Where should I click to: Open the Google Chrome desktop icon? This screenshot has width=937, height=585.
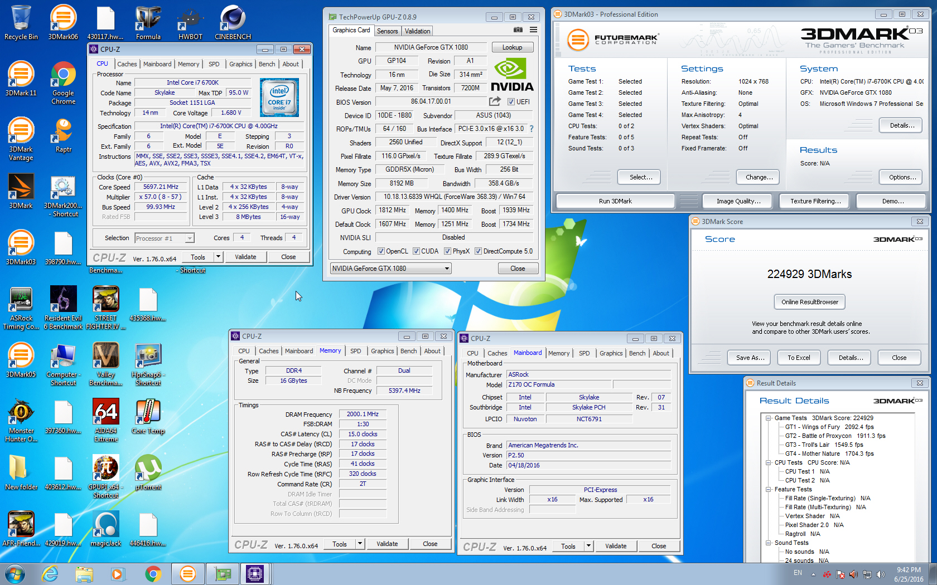pos(63,83)
